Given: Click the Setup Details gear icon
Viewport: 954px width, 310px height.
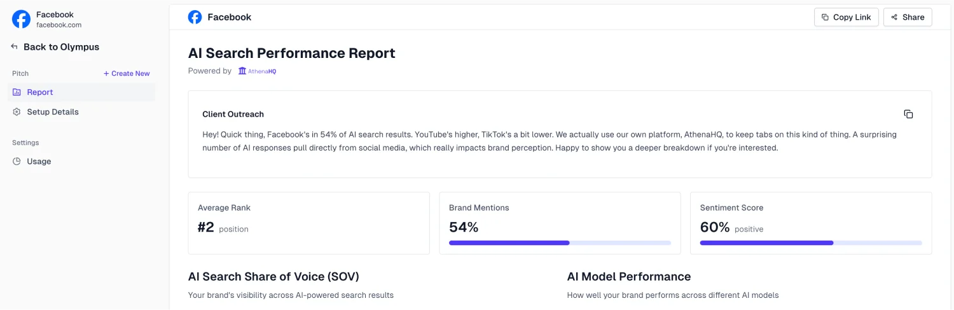Looking at the screenshot, I should pyautogui.click(x=17, y=112).
